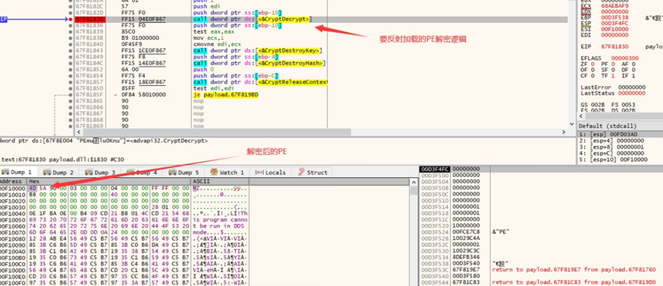Click the registers panel scroll-left arrow
Viewport: 663px width, 286px height.
[582, 116]
